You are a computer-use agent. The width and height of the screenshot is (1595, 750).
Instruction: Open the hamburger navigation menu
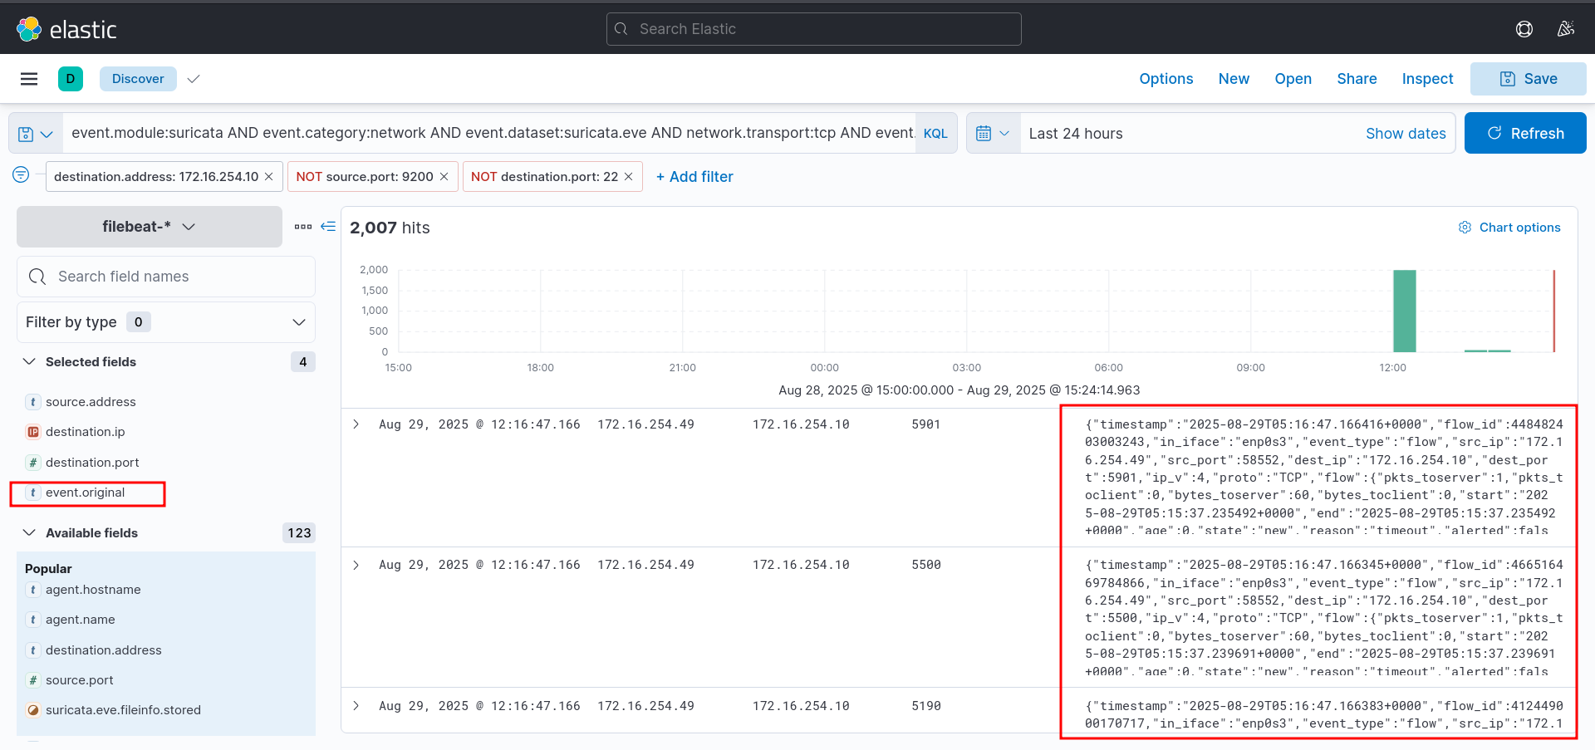coord(29,79)
